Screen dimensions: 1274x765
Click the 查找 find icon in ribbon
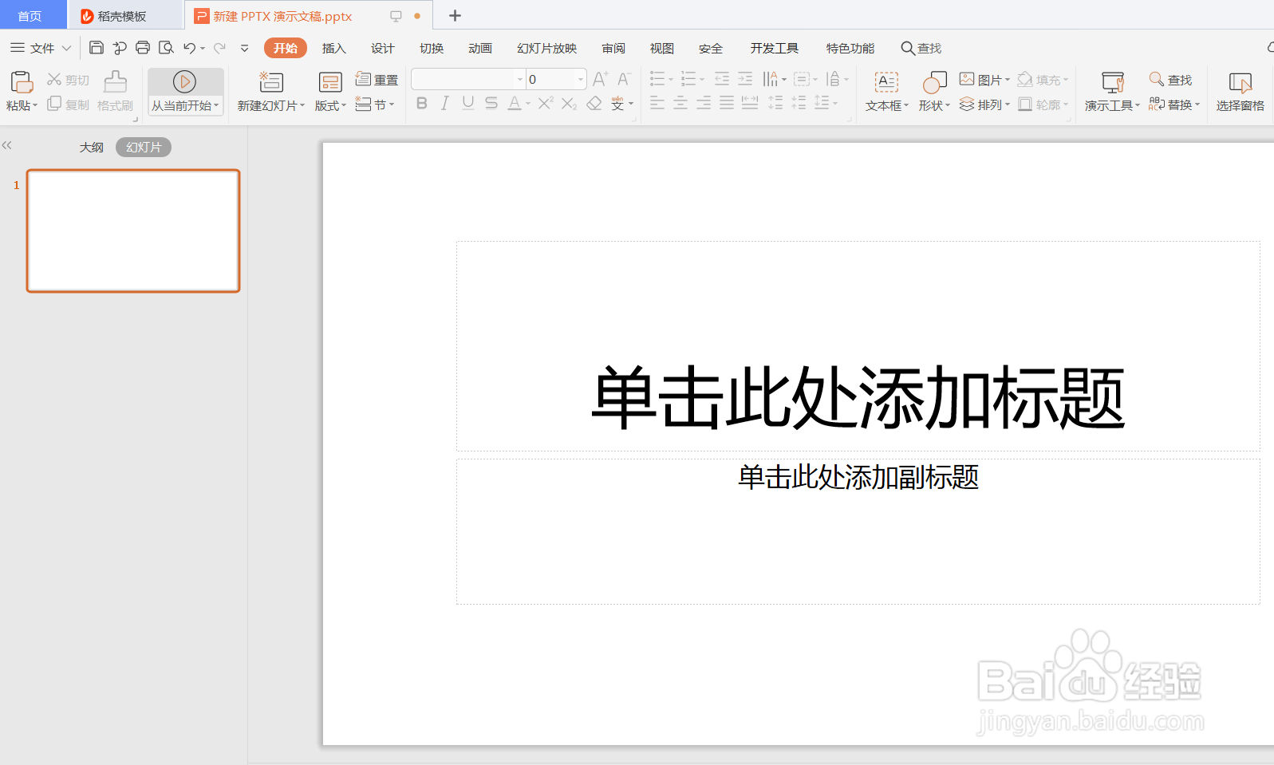click(1170, 80)
